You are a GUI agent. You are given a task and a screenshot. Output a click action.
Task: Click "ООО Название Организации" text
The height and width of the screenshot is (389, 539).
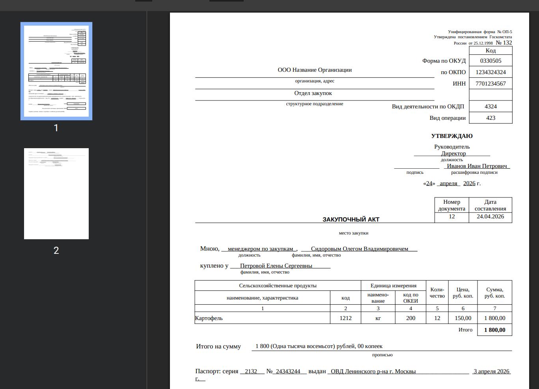point(314,70)
